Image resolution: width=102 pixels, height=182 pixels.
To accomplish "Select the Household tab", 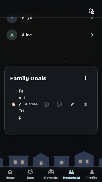I will (x=71, y=174).
